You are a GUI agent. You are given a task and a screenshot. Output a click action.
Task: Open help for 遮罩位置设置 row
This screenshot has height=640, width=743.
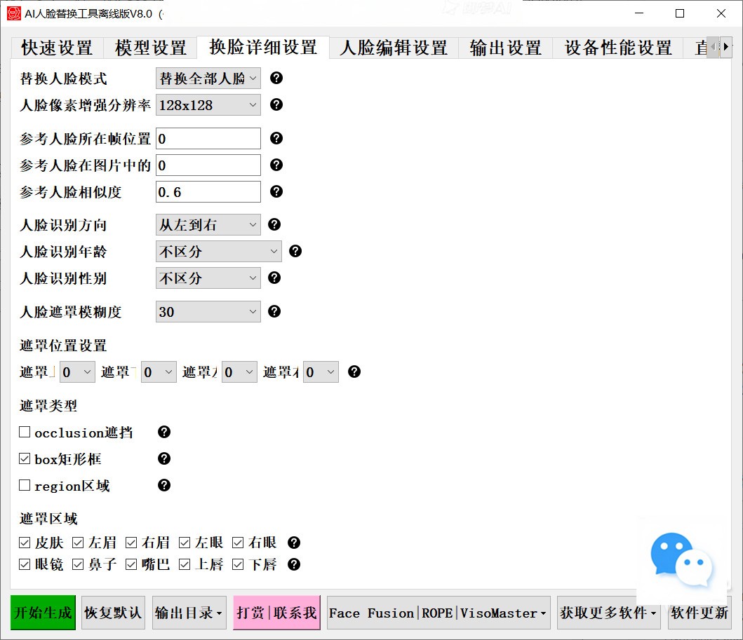point(354,372)
